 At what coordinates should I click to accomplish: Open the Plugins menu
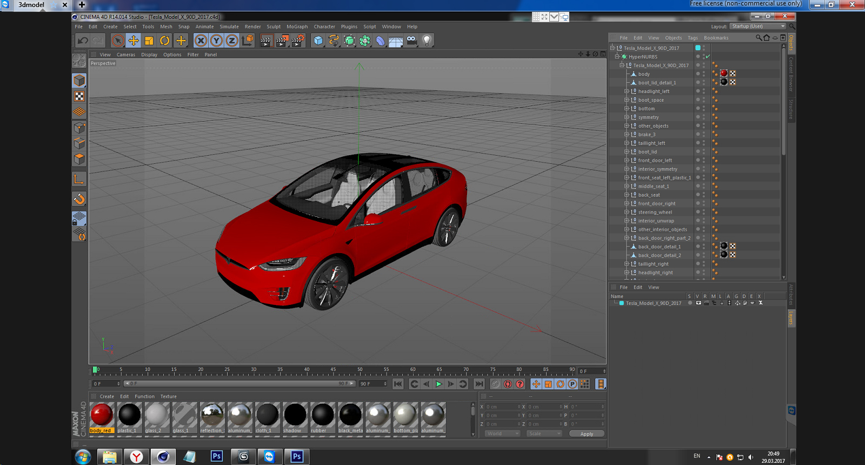click(349, 26)
